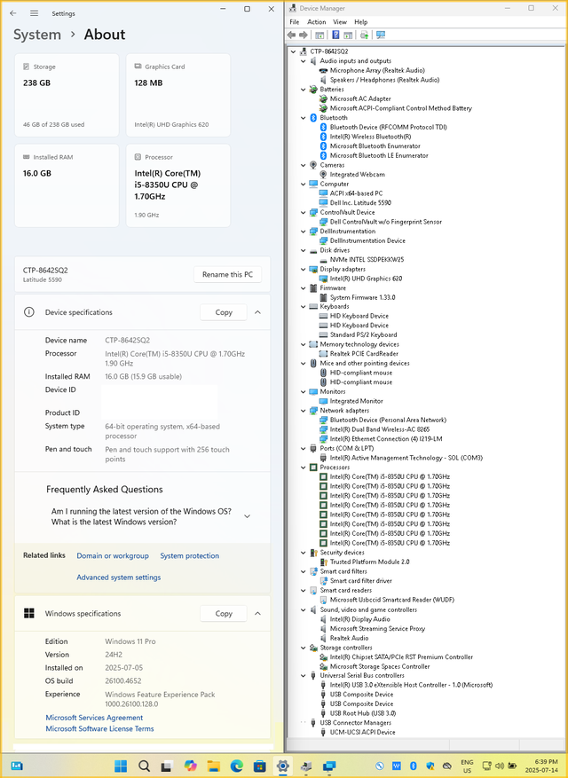568x778 pixels.
Task: Open the Action menu in Device Manager
Action: [316, 22]
